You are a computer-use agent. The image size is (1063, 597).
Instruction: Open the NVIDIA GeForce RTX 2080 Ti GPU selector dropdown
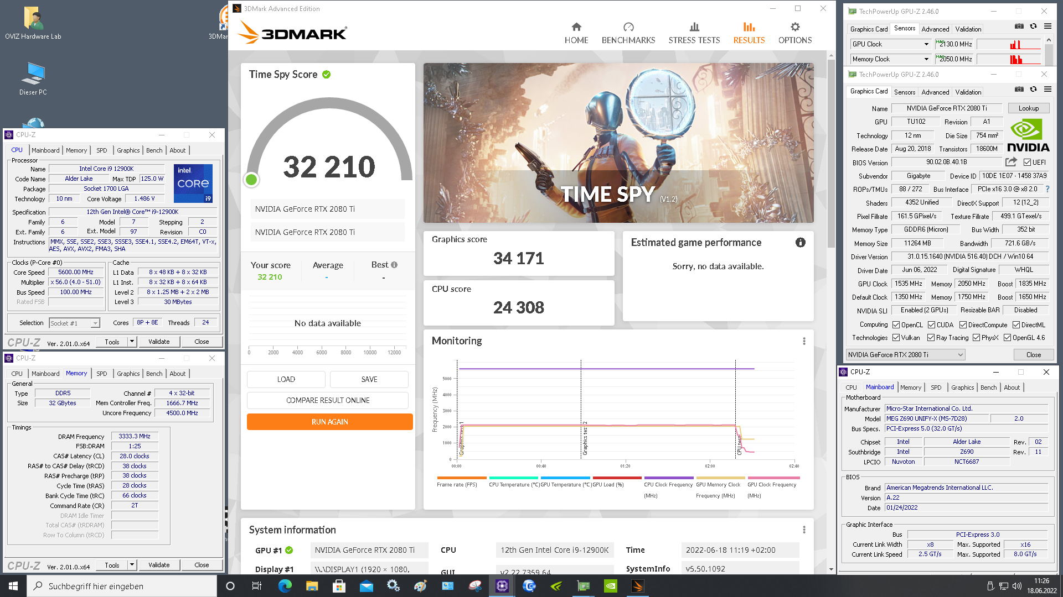(x=905, y=355)
